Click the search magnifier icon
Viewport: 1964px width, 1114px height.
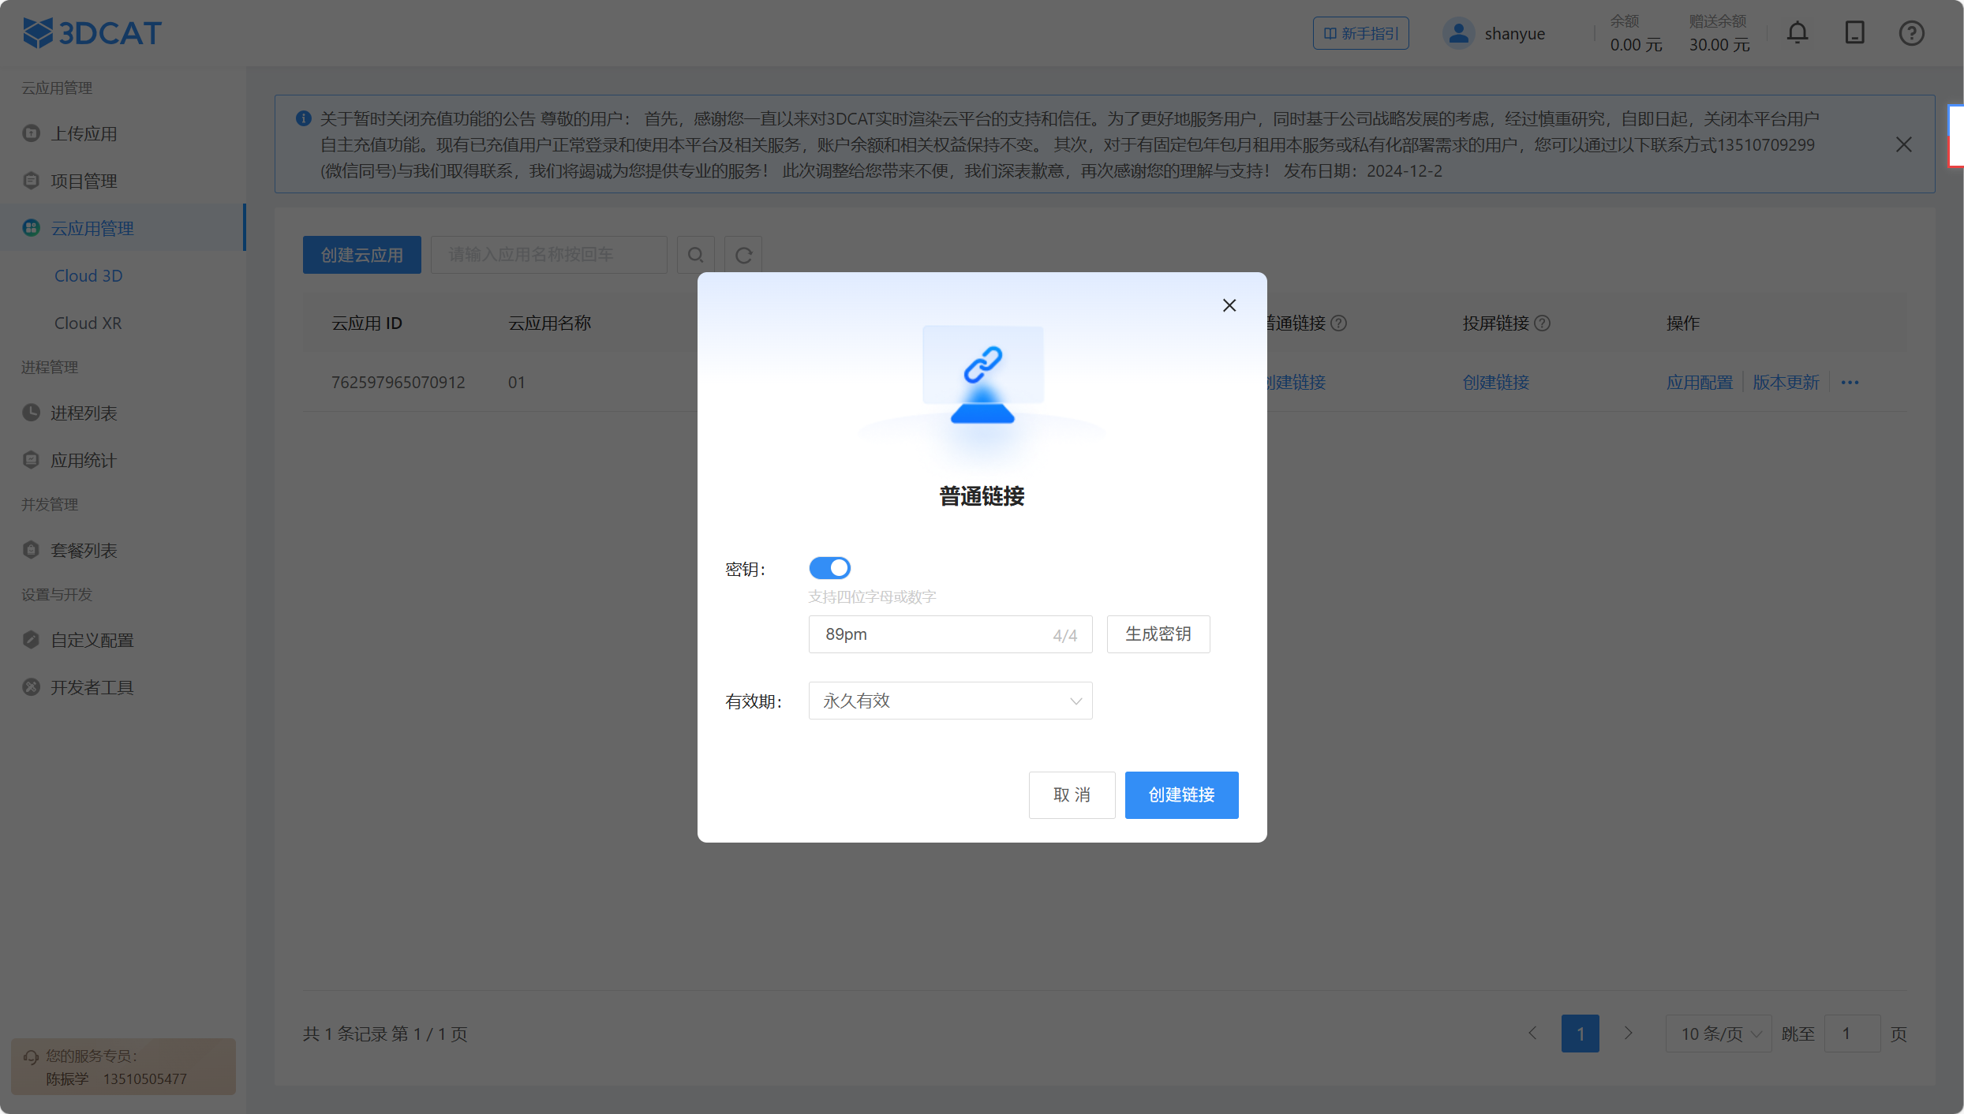[695, 255]
